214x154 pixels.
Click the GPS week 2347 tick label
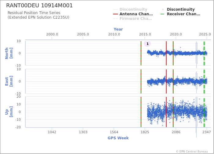point(207,132)
